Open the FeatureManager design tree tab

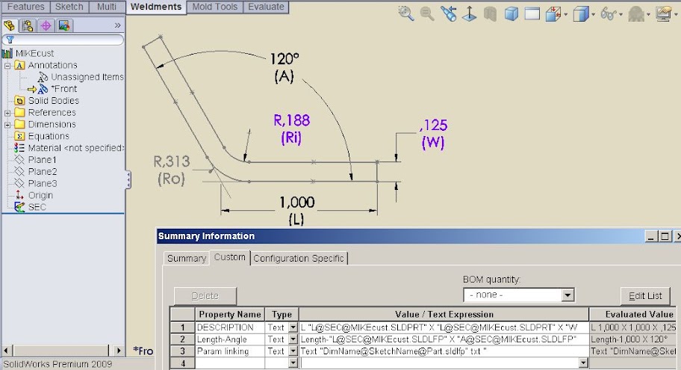[10, 25]
